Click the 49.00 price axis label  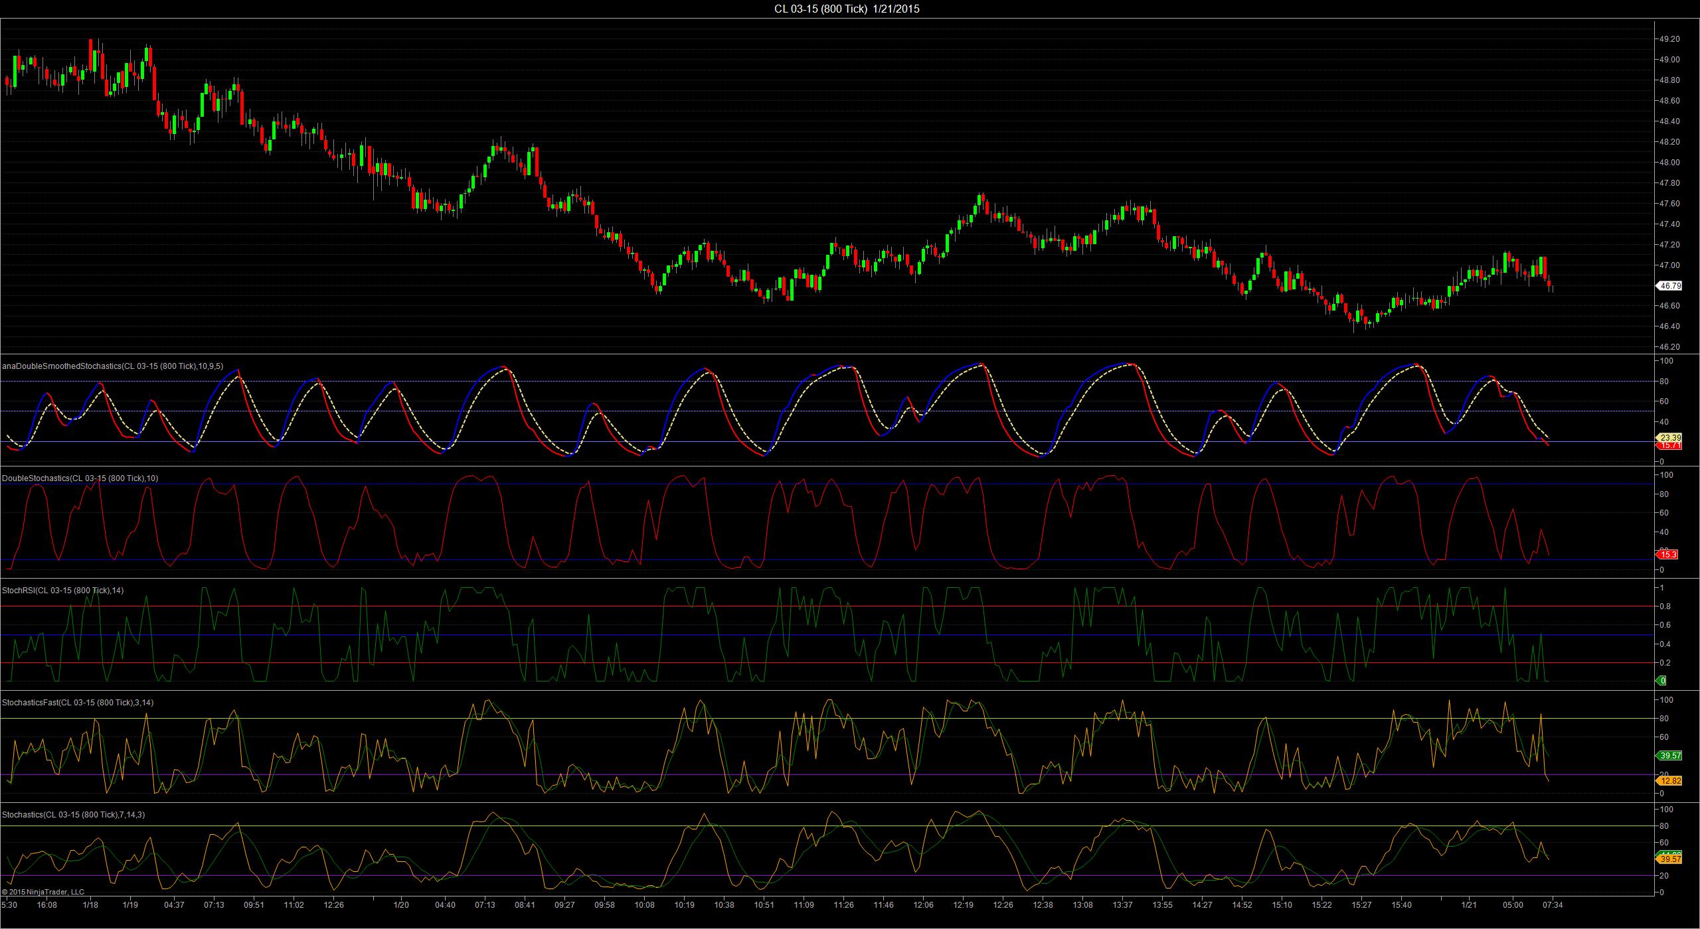[x=1669, y=60]
